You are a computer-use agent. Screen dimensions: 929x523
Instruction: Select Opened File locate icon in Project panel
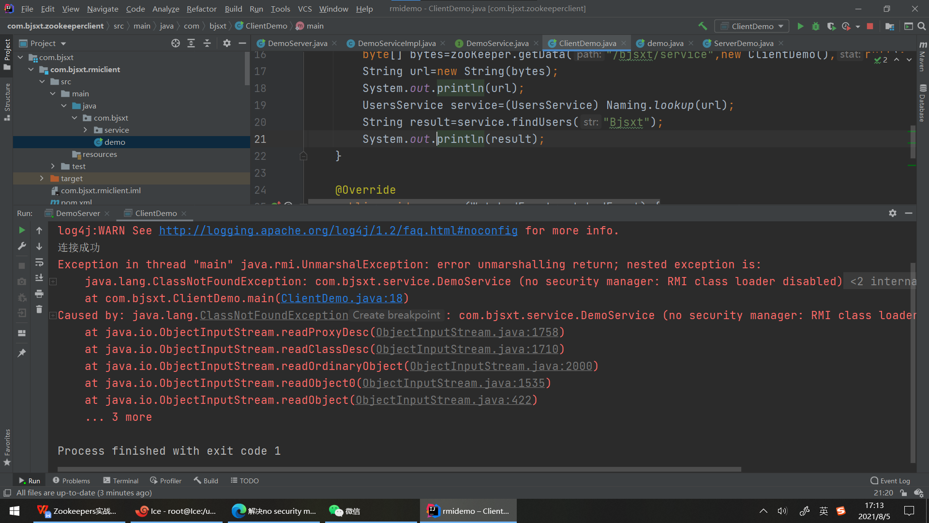(176, 43)
